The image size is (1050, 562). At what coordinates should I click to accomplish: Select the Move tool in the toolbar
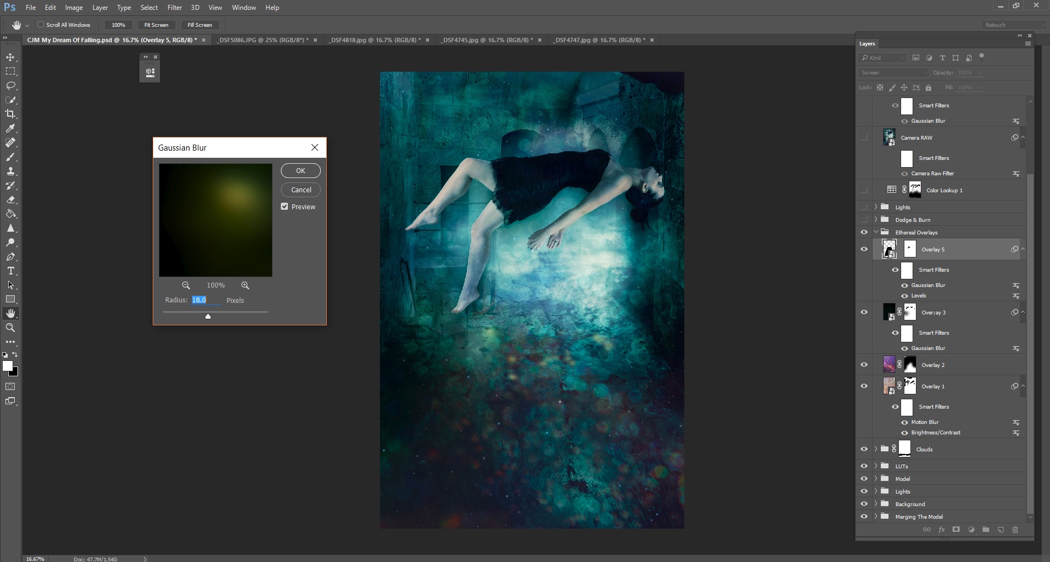click(x=11, y=56)
